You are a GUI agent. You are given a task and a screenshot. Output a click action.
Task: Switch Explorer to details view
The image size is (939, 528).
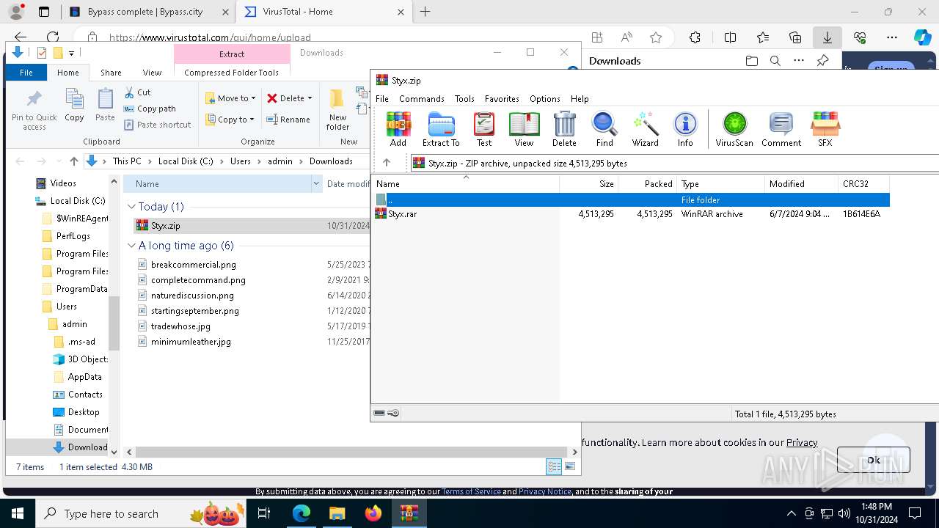554,466
